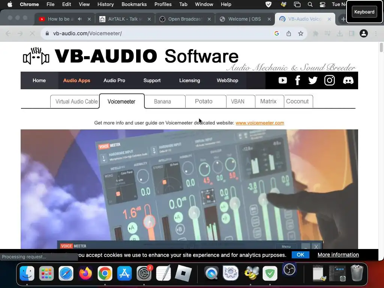Viewport: 384px width, 288px height.
Task: Open a new Chrome tab
Action: point(343,19)
